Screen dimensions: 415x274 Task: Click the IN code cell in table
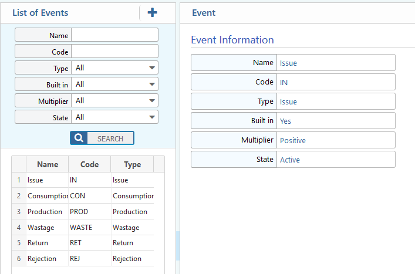pyautogui.click(x=90, y=180)
